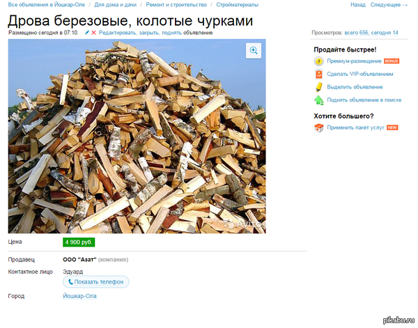
Task: Click the pencil edit icon
Action: click(87, 33)
